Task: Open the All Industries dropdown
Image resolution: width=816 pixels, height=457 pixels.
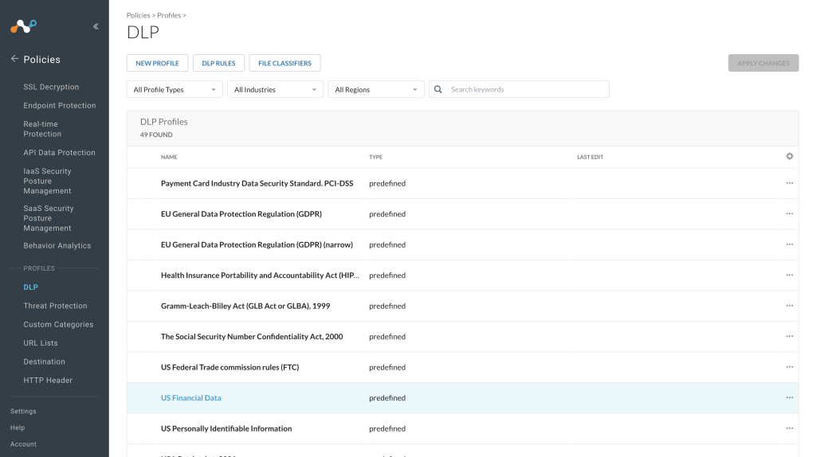Action: pyautogui.click(x=275, y=89)
